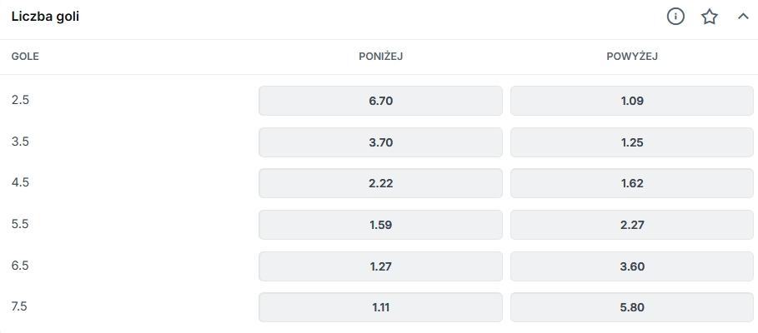Select over 2.5 goals odds 1.09
The image size is (758, 333).
click(x=632, y=101)
